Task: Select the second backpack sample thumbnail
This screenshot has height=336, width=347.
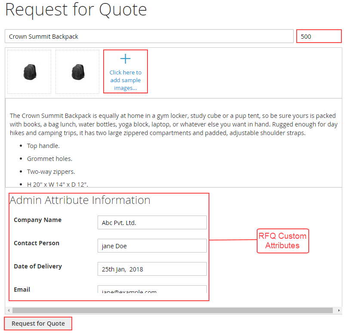Action: click(77, 72)
